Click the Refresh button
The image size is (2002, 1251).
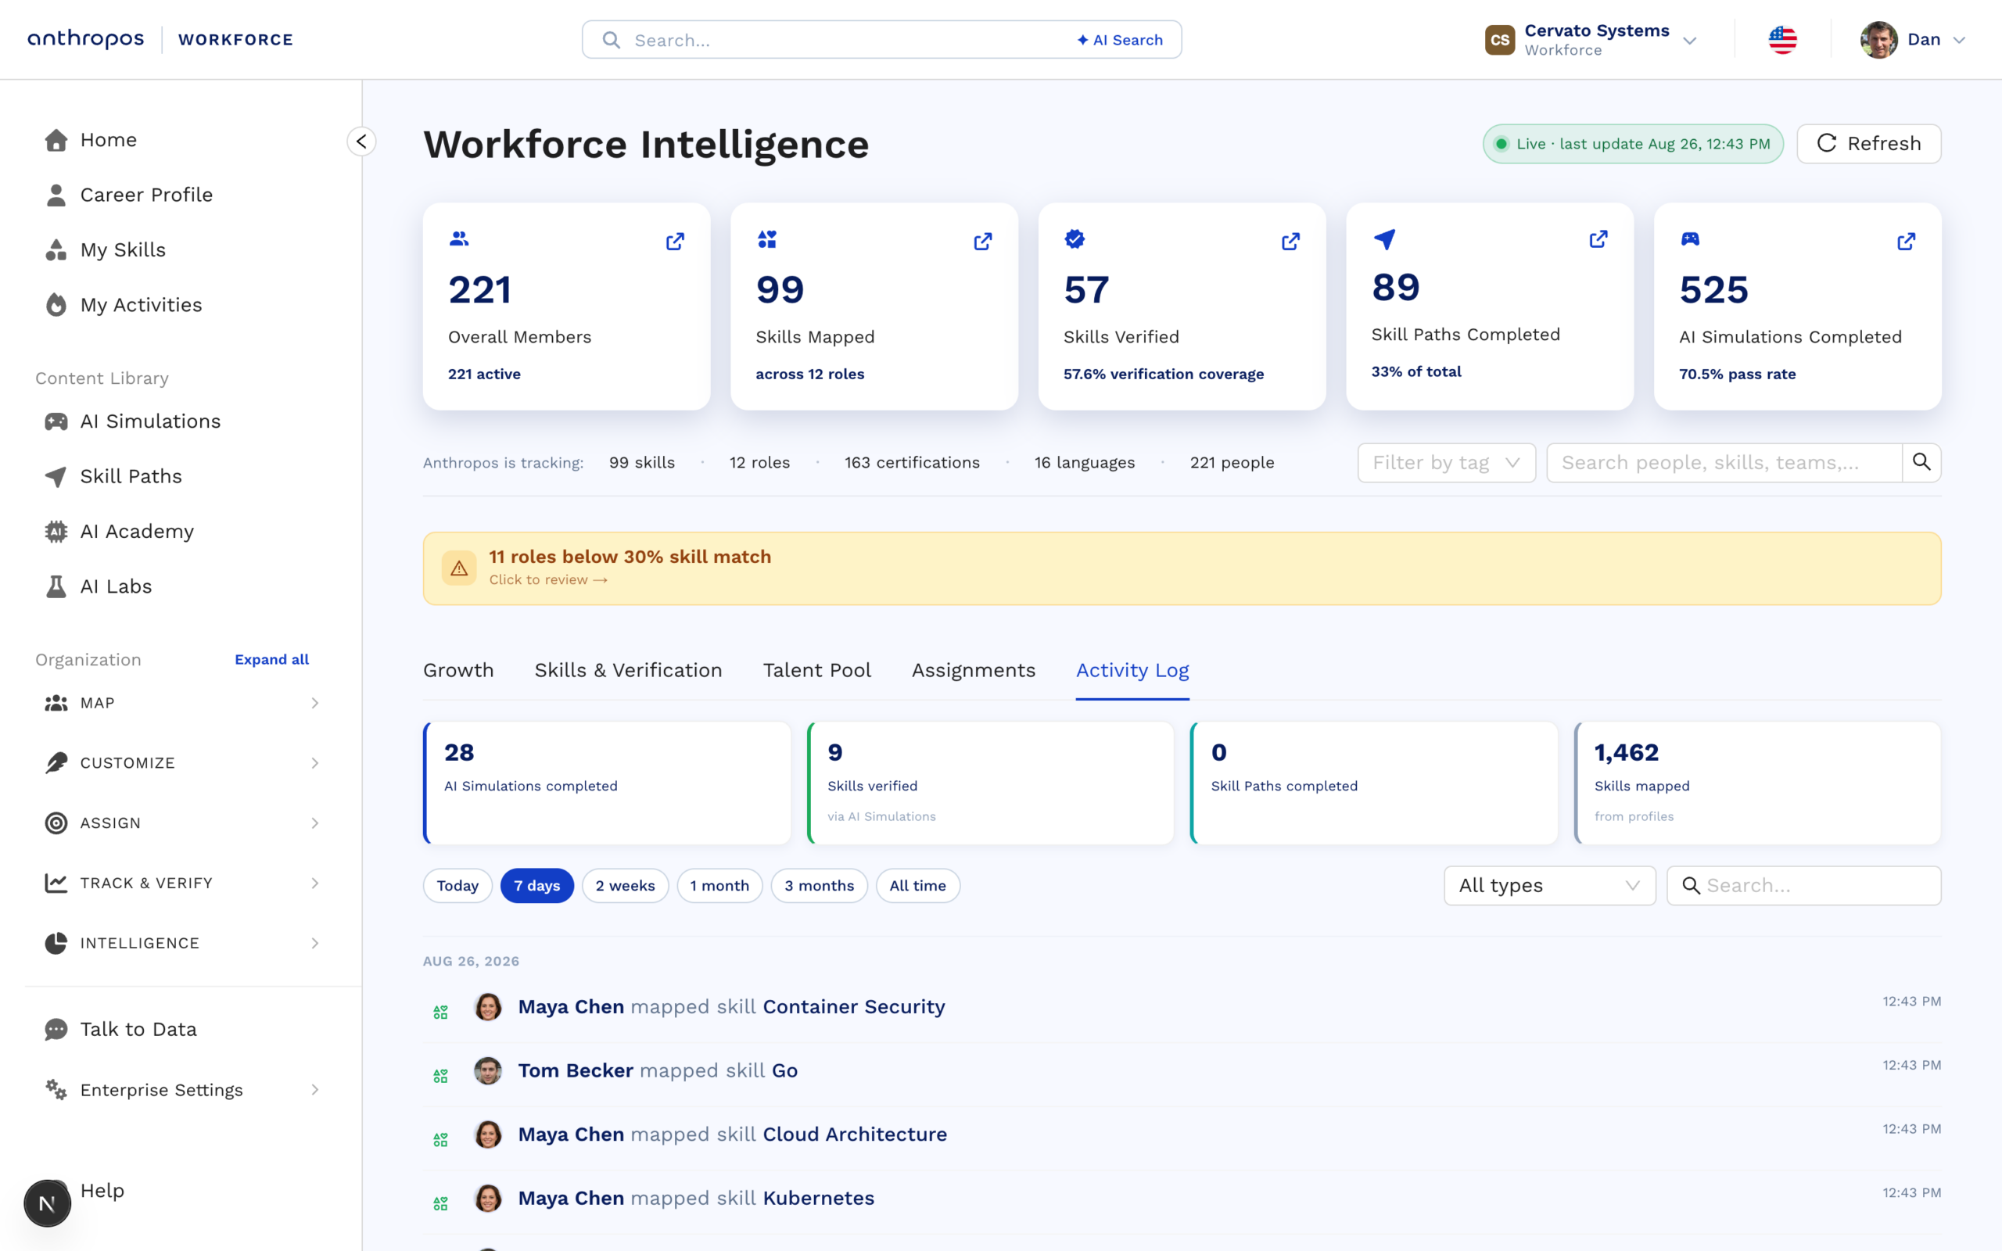[x=1869, y=144]
